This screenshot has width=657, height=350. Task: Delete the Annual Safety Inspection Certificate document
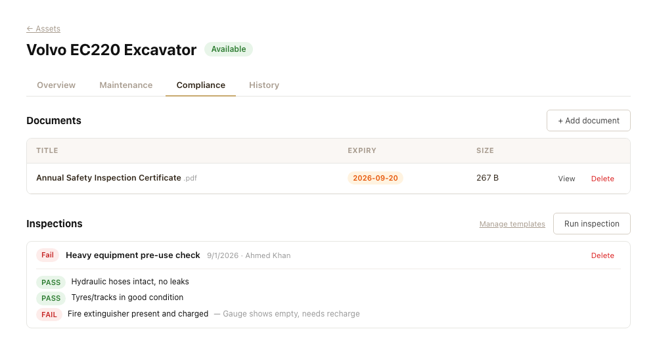point(602,179)
